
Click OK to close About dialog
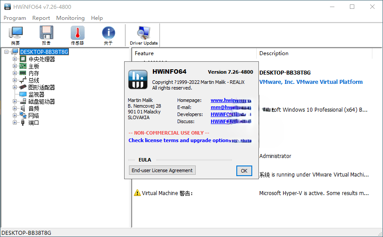pyautogui.click(x=244, y=171)
